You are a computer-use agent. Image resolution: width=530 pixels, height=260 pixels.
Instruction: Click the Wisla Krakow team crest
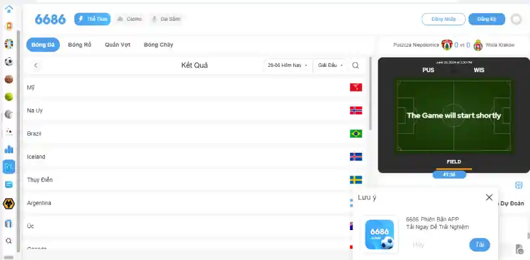[x=478, y=45]
